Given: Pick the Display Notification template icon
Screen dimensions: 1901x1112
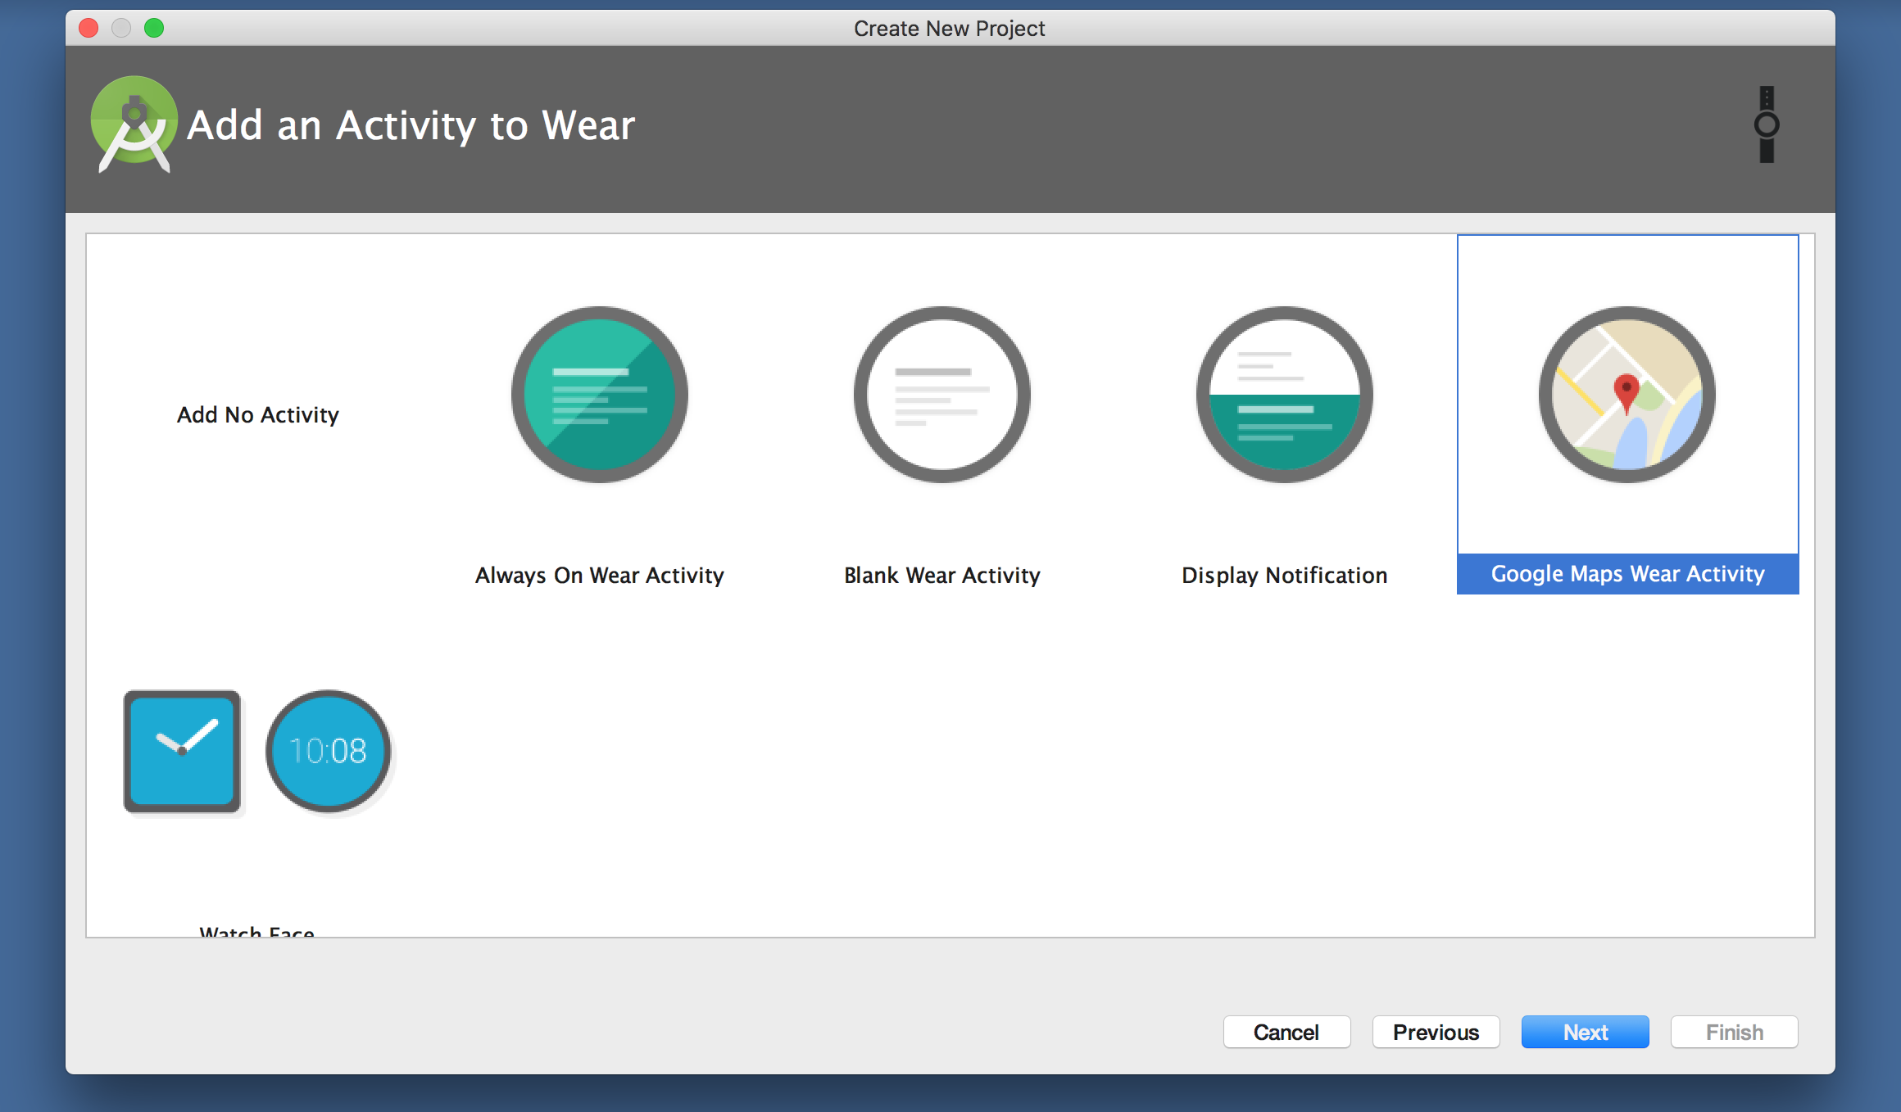Looking at the screenshot, I should 1285,395.
